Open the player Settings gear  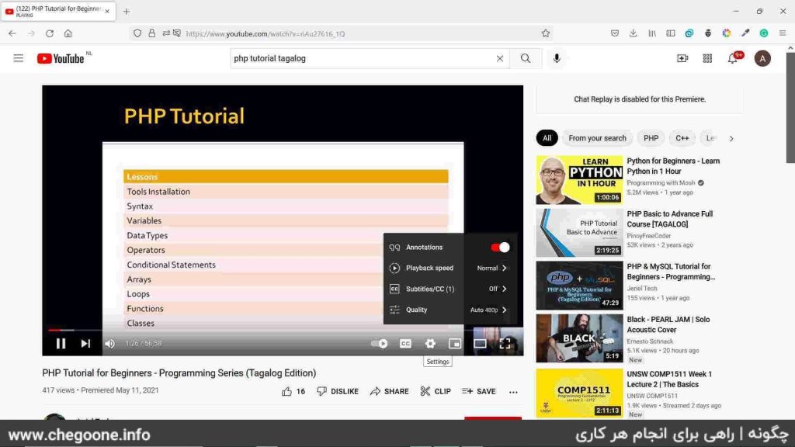point(430,344)
